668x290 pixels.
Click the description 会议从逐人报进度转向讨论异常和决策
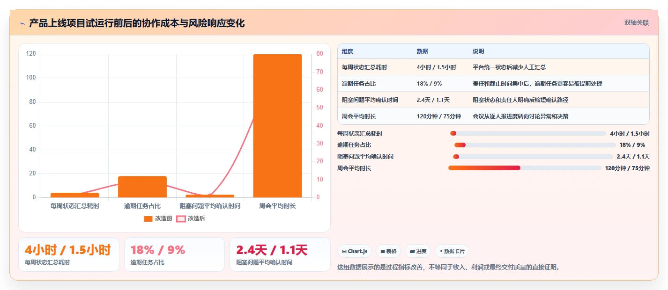pos(520,116)
